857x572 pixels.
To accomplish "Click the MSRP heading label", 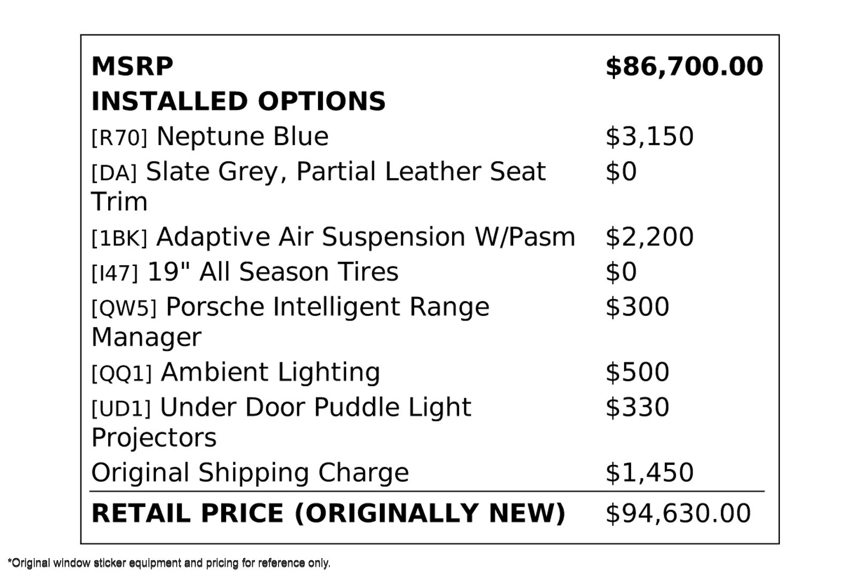I will tap(132, 66).
